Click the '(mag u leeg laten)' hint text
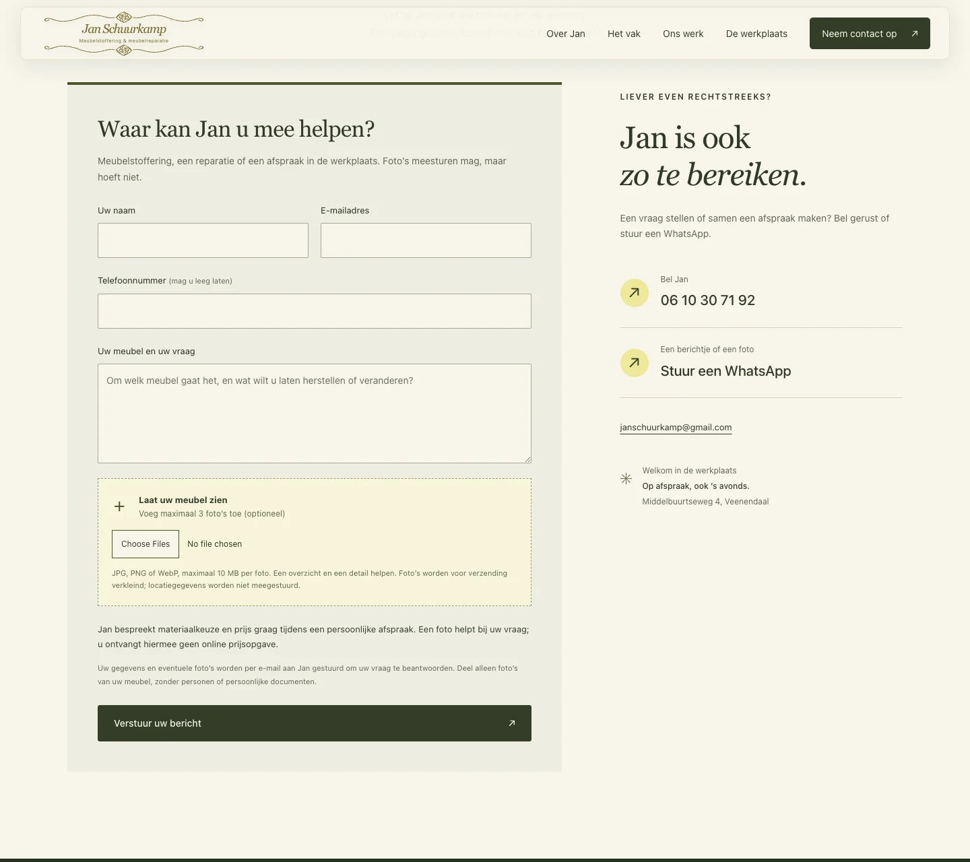The width and height of the screenshot is (970, 862). click(201, 281)
